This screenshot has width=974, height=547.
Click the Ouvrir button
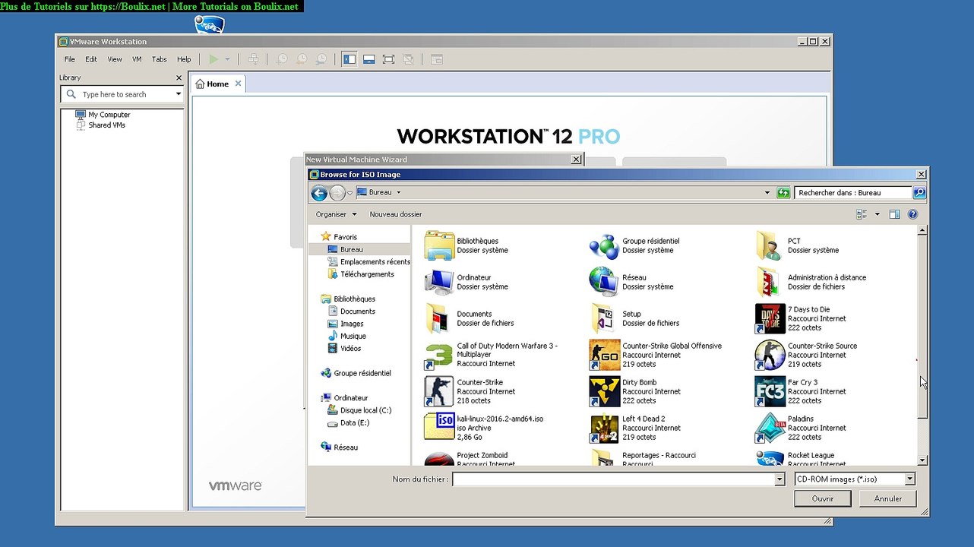(x=823, y=498)
